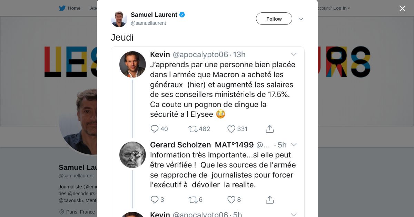Image resolution: width=414 pixels, height=217 pixels.
Task: Open dropdown chevron on Gerard Scholzen's tweet
Action: tap(294, 145)
